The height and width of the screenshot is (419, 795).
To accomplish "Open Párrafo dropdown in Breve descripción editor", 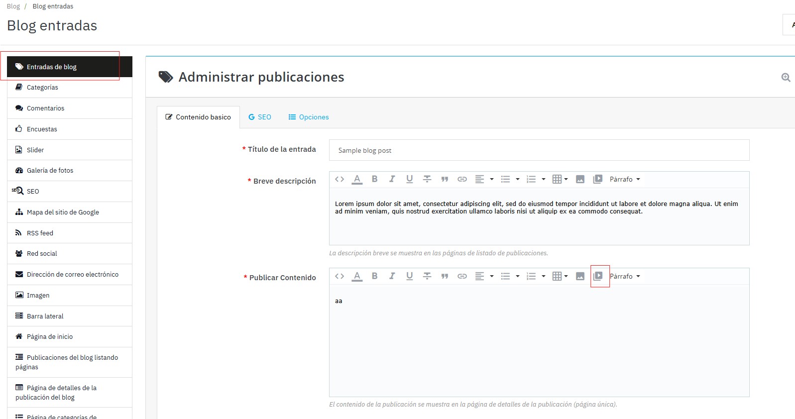I will pyautogui.click(x=625, y=179).
